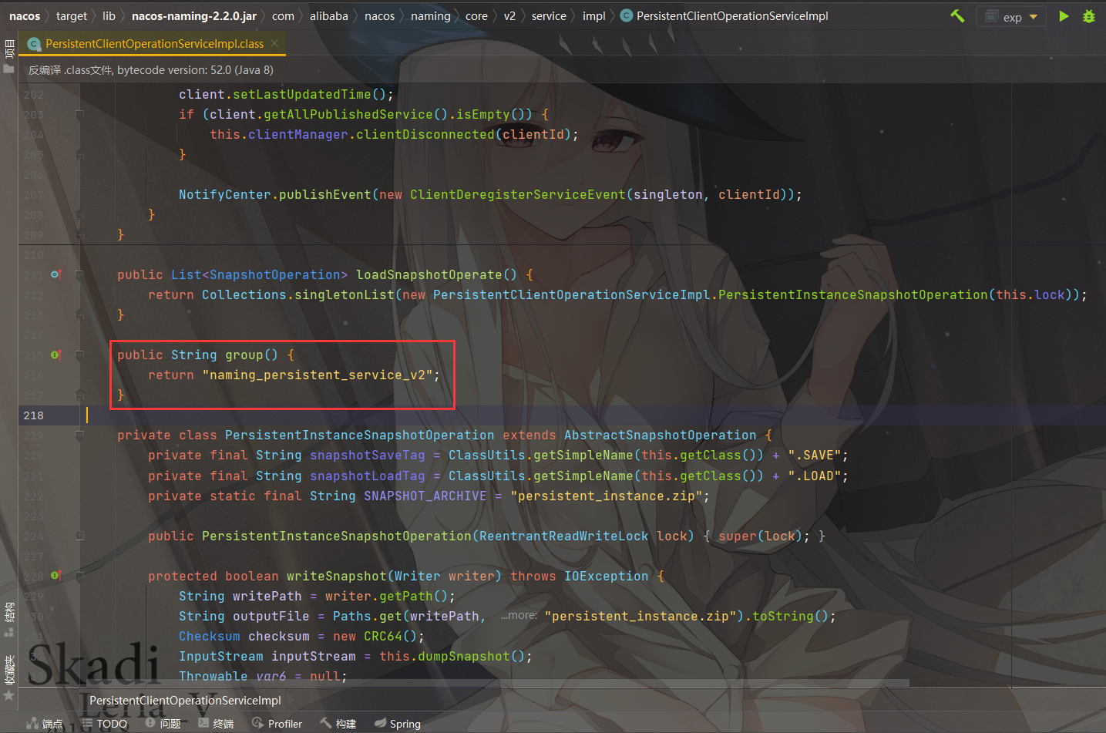Click the alibaba breadcrumb segment
This screenshot has width=1106, height=733.
[329, 15]
